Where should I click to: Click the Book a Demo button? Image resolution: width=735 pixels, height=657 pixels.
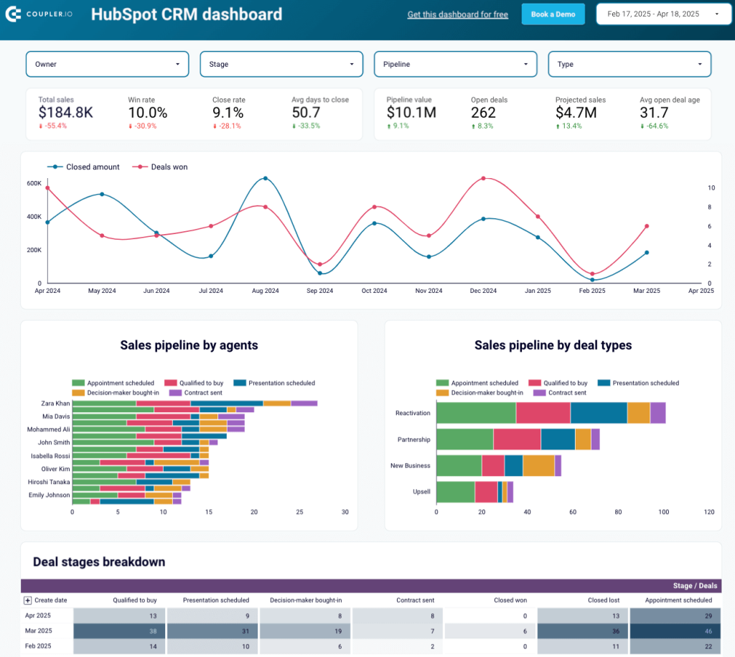(x=553, y=14)
